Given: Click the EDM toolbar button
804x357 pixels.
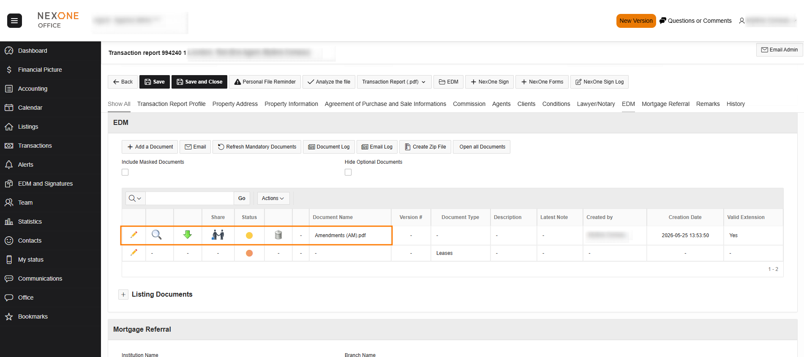Looking at the screenshot, I should [448, 82].
